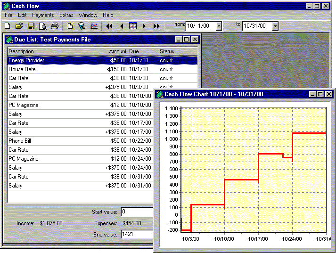Close the Cash Flow Chart window
Image resolution: width=336 pixels, height=253 pixels.
[x=329, y=94]
